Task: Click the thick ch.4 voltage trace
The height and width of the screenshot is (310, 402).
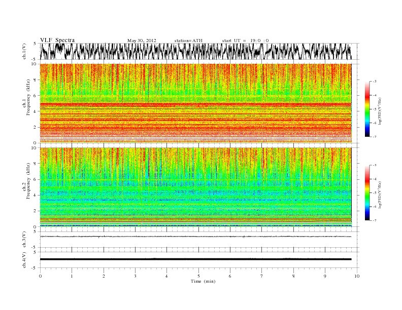Action: [x=195, y=259]
